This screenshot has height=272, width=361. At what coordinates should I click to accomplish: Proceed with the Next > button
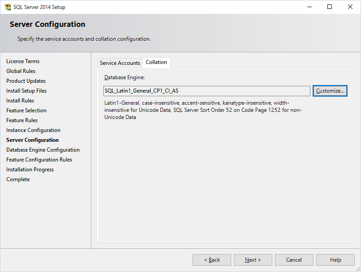click(x=253, y=260)
